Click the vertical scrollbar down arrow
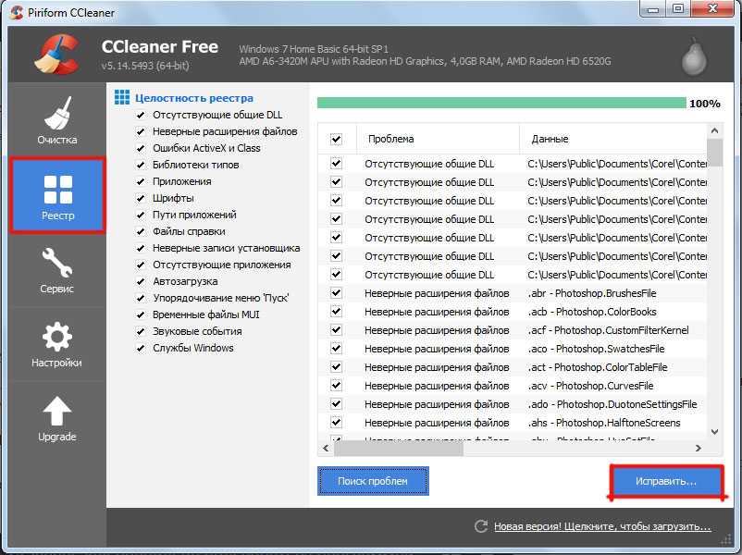This screenshot has width=742, height=555. [714, 431]
